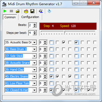102x102 pixels.
Task: Increase Steps per beat with up arrow
Action: (35, 32)
